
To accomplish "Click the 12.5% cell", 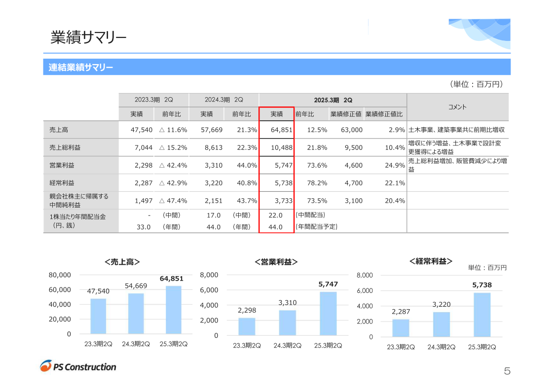I will pyautogui.click(x=317, y=130).
